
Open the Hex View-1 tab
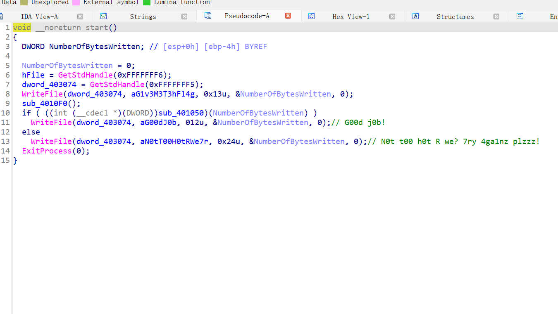[351, 17]
